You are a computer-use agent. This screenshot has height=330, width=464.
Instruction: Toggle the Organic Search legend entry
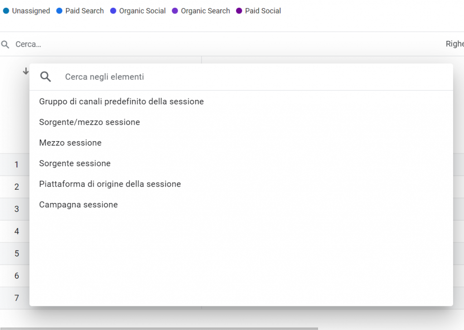(201, 11)
